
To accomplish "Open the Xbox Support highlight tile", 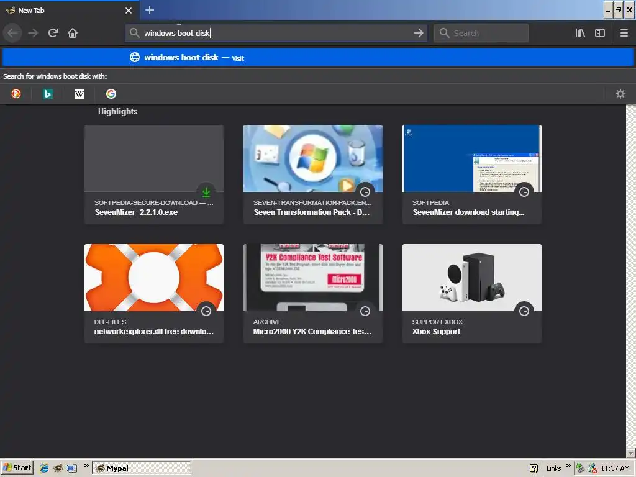I will 472,293.
